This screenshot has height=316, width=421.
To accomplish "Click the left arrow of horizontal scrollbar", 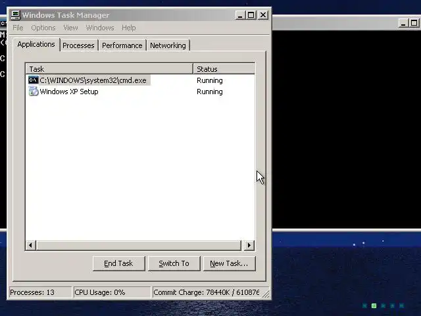I will coord(31,245).
